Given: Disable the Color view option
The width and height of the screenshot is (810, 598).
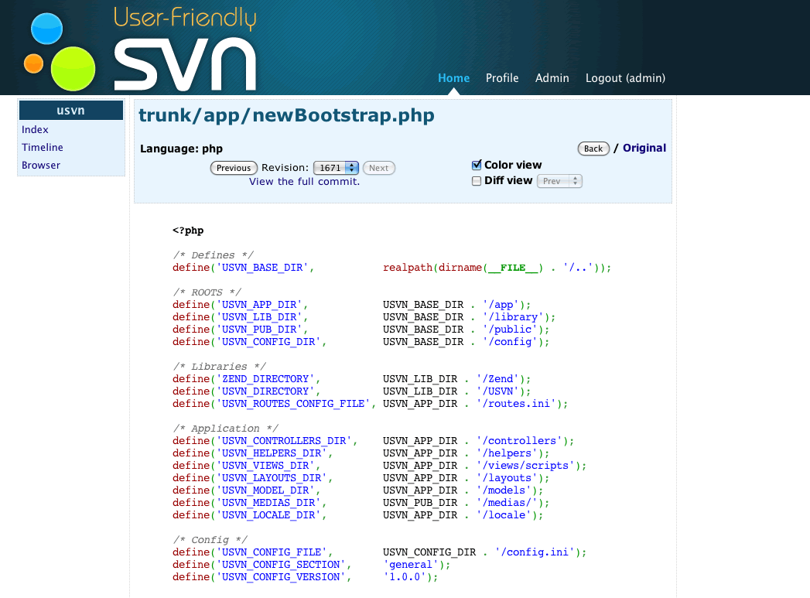Looking at the screenshot, I should pyautogui.click(x=477, y=165).
